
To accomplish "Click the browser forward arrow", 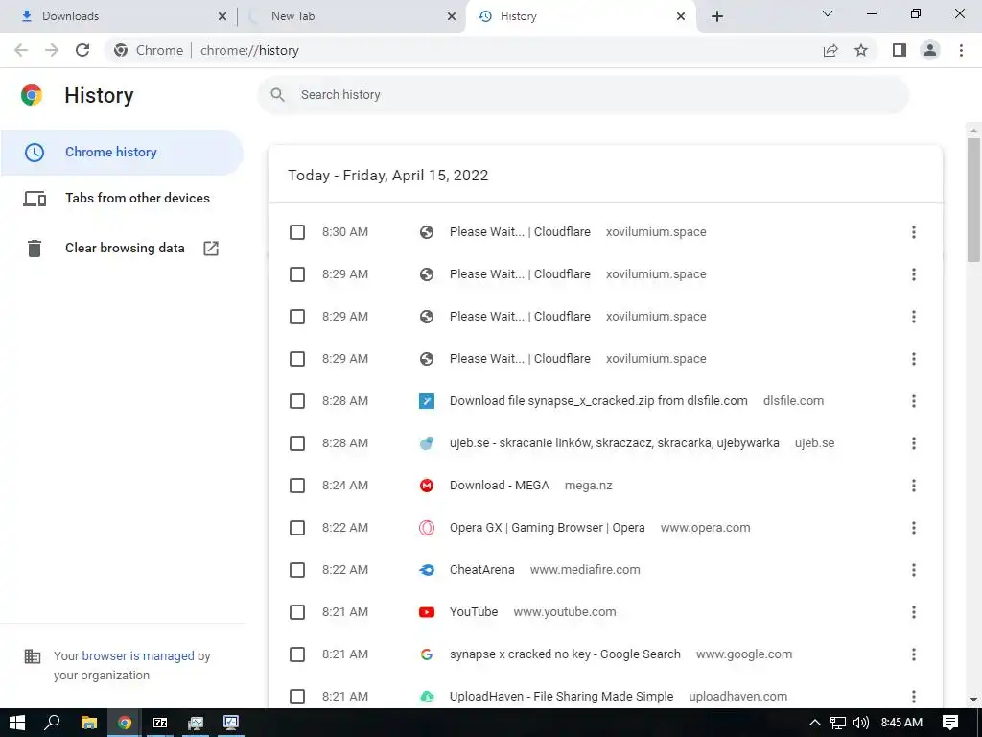I will [52, 50].
